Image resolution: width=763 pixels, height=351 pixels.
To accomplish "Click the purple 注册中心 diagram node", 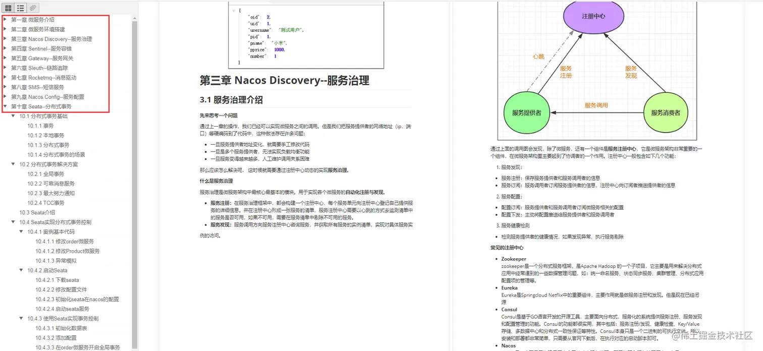I will (x=593, y=17).
